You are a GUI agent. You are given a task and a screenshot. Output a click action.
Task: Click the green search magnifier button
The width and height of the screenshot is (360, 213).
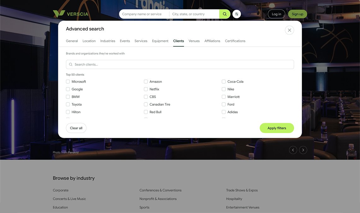225,14
